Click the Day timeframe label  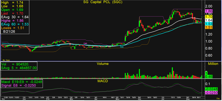[x=218, y=98]
